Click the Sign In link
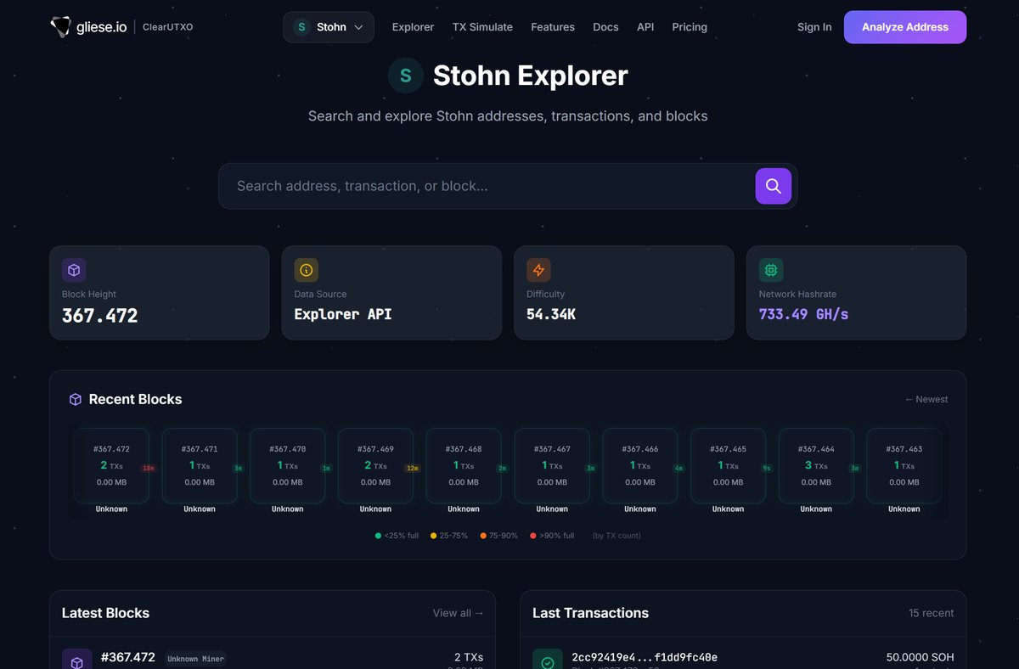This screenshot has height=669, width=1019. 814,27
